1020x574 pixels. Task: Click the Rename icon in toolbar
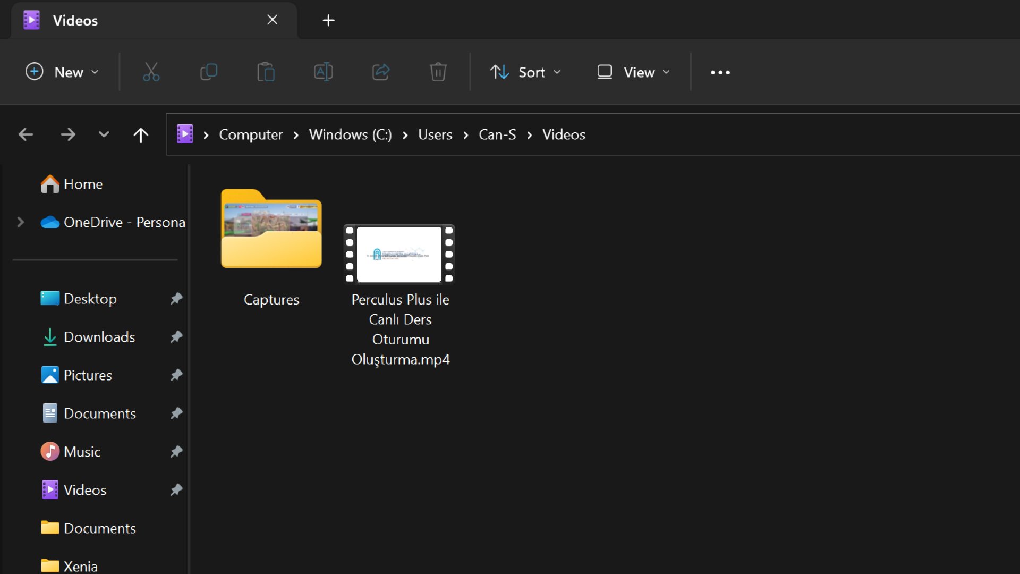pos(323,72)
